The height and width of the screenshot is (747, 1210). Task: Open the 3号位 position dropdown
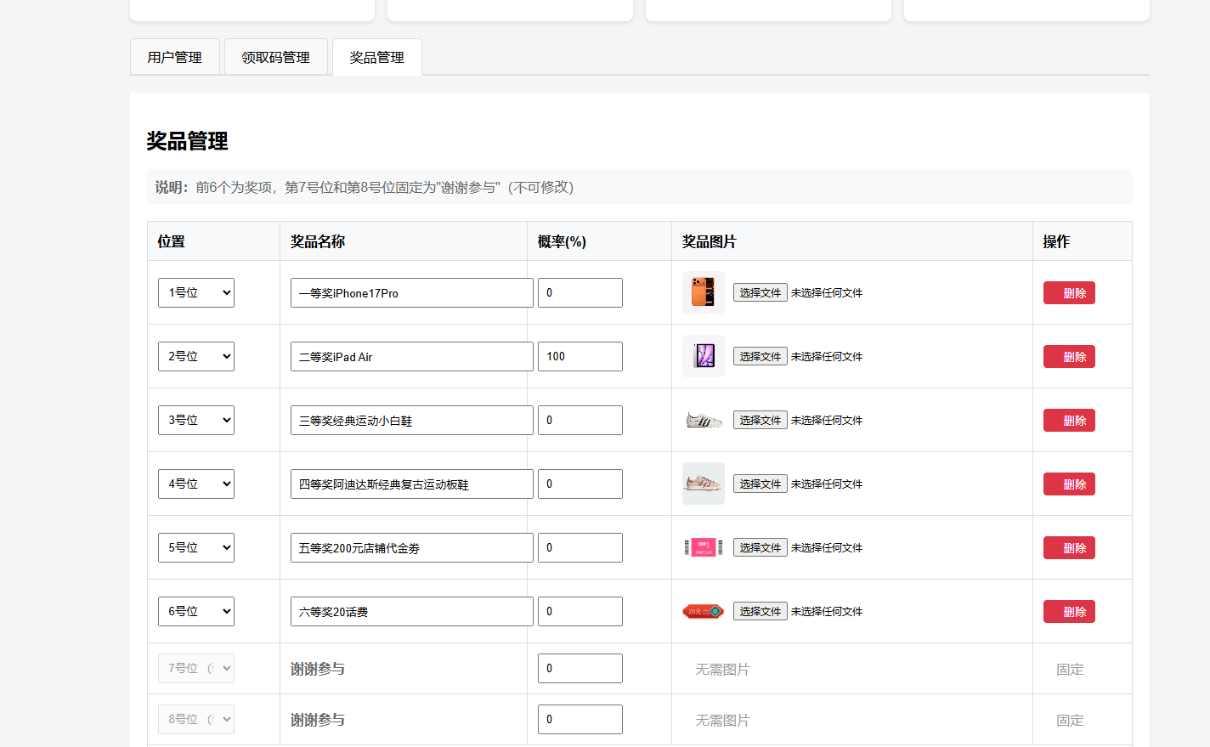tap(195, 420)
